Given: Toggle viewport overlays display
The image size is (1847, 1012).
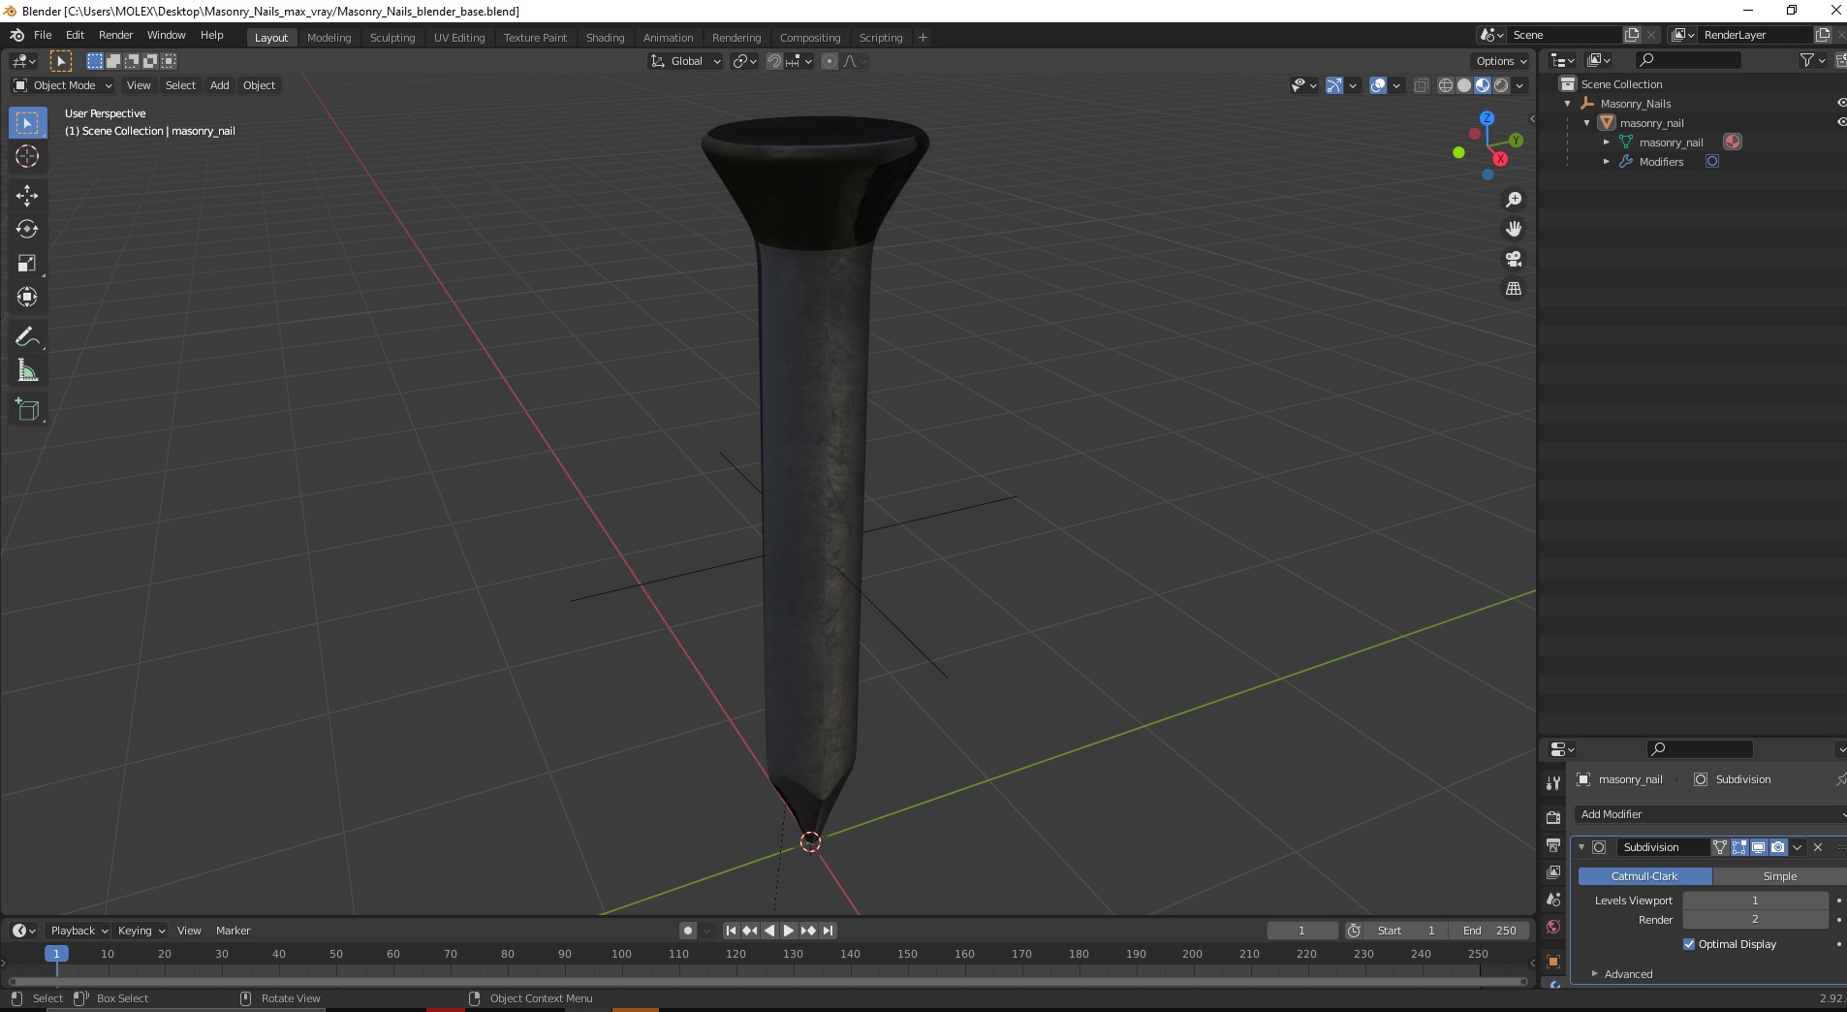Looking at the screenshot, I should click(x=1378, y=85).
